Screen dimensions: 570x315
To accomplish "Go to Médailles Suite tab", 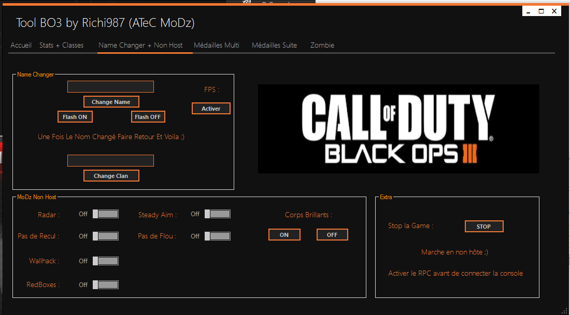I will (x=275, y=46).
